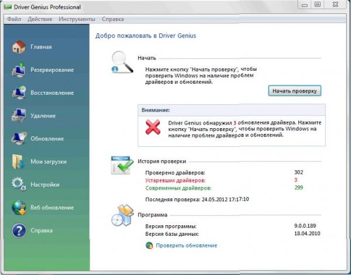Click the Версия программы label
The width and height of the screenshot is (351, 275).
[171, 226]
